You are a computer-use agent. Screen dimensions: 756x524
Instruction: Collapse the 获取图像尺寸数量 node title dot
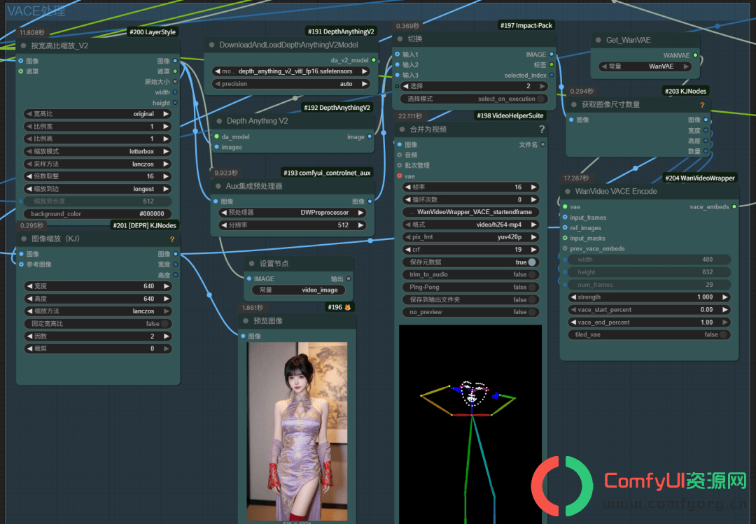pyautogui.click(x=574, y=105)
